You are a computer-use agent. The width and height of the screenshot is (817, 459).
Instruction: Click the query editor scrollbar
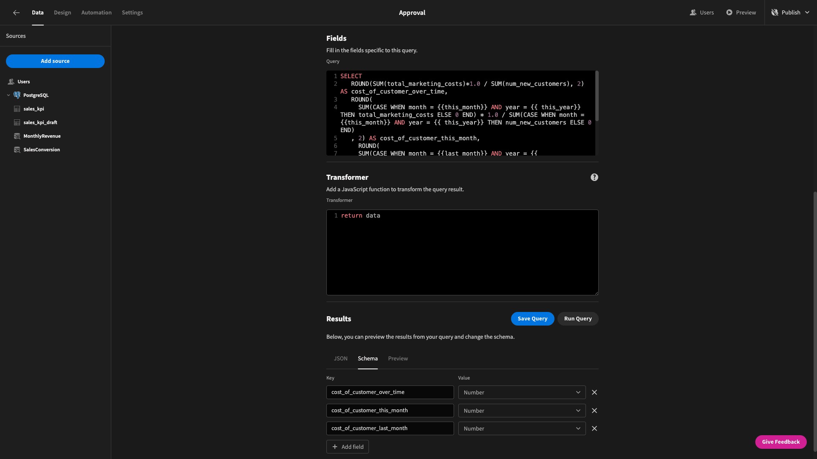(x=597, y=96)
